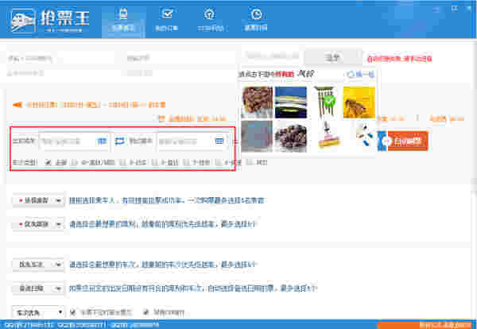Click the account name input field
477x329 pixels.
coord(60,58)
